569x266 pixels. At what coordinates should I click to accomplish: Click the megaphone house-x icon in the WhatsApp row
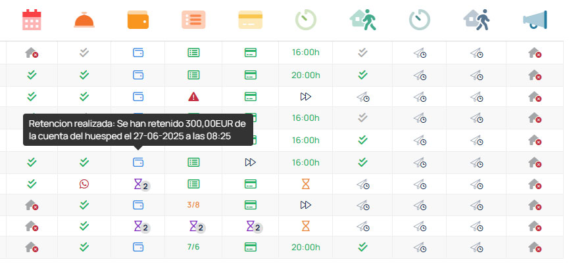(x=535, y=184)
